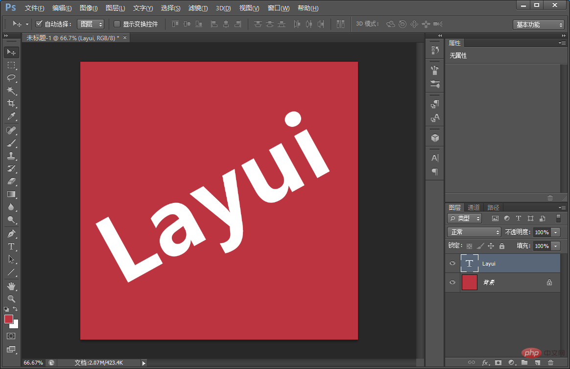Uncheck the 自动选择 checkbox
The width and height of the screenshot is (570, 369).
pos(39,24)
